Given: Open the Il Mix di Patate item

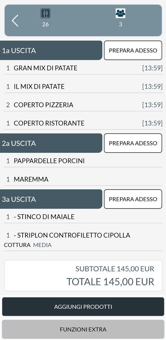Looking at the screenshot, I should coord(83,87).
